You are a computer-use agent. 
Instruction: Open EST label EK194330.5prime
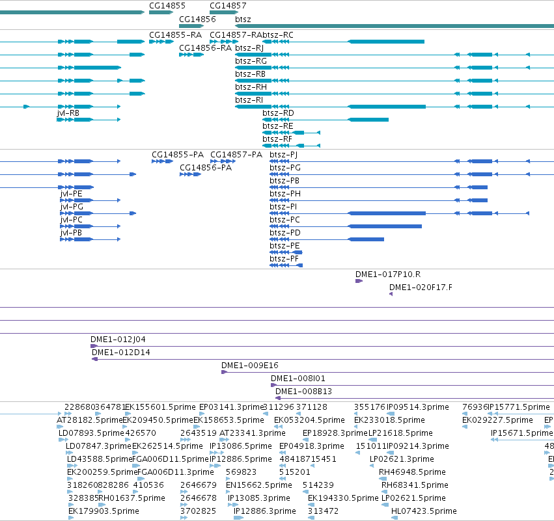[x=343, y=498]
